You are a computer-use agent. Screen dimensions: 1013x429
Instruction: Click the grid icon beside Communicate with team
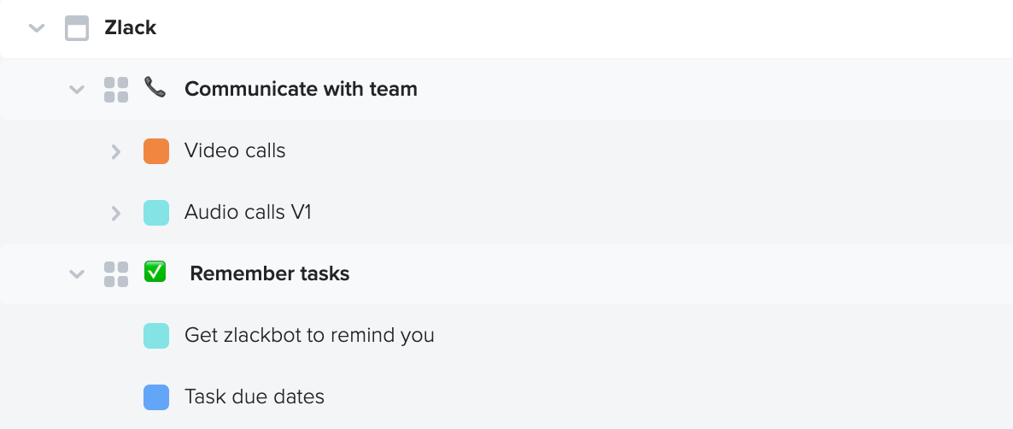coord(116,90)
